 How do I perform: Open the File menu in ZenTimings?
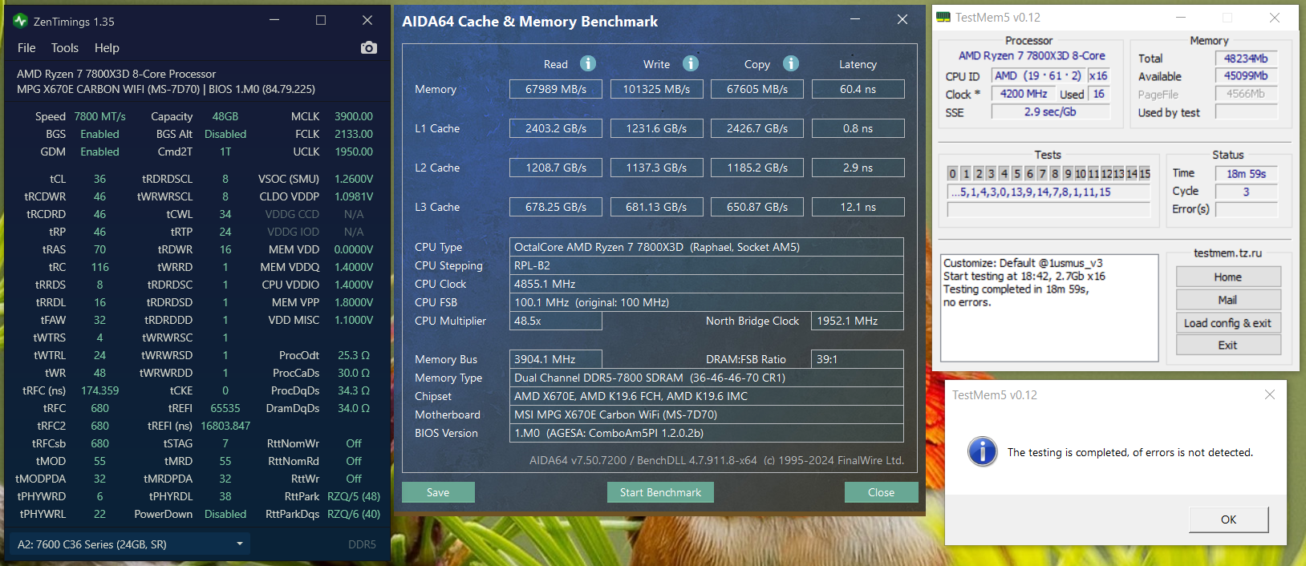click(26, 48)
